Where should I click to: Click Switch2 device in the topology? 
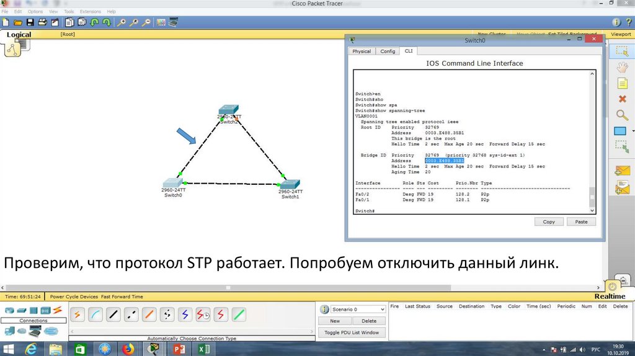click(x=228, y=110)
